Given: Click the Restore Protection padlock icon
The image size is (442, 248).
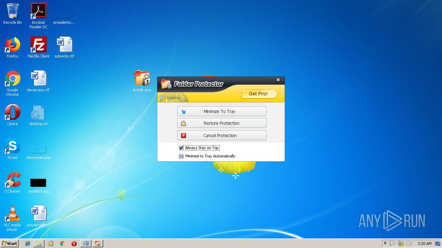Looking at the screenshot, I should click(183, 123).
